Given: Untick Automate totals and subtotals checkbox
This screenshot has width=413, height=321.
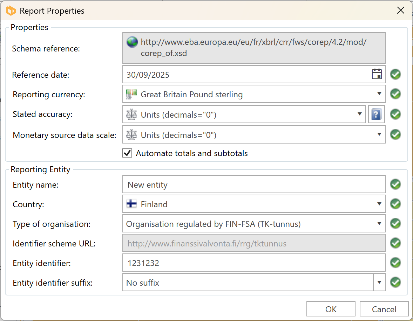Looking at the screenshot, I should coord(127,153).
